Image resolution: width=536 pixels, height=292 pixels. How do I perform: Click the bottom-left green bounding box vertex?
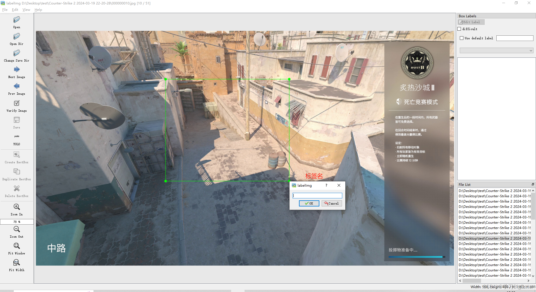166,181
